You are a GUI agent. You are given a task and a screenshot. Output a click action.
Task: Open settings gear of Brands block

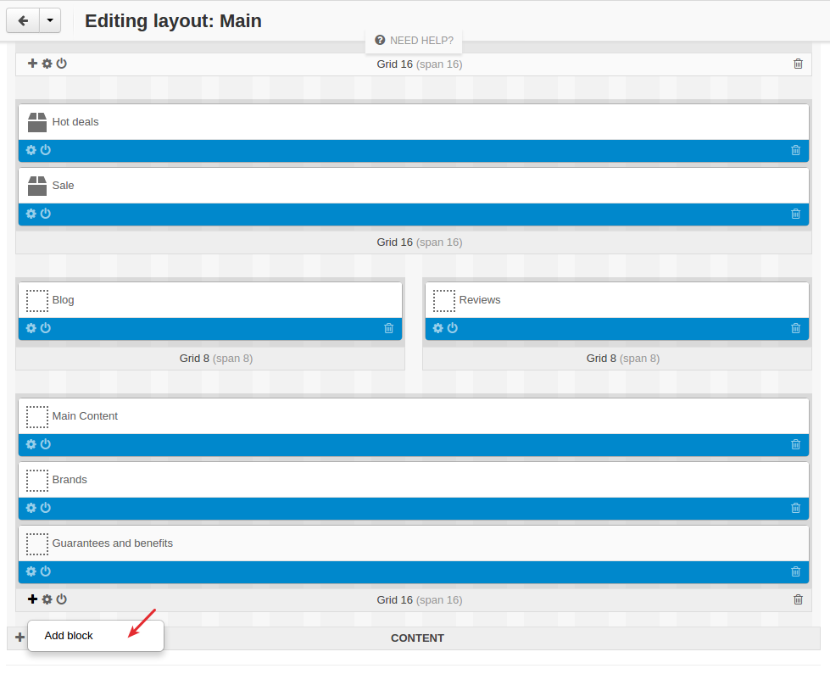(x=31, y=508)
